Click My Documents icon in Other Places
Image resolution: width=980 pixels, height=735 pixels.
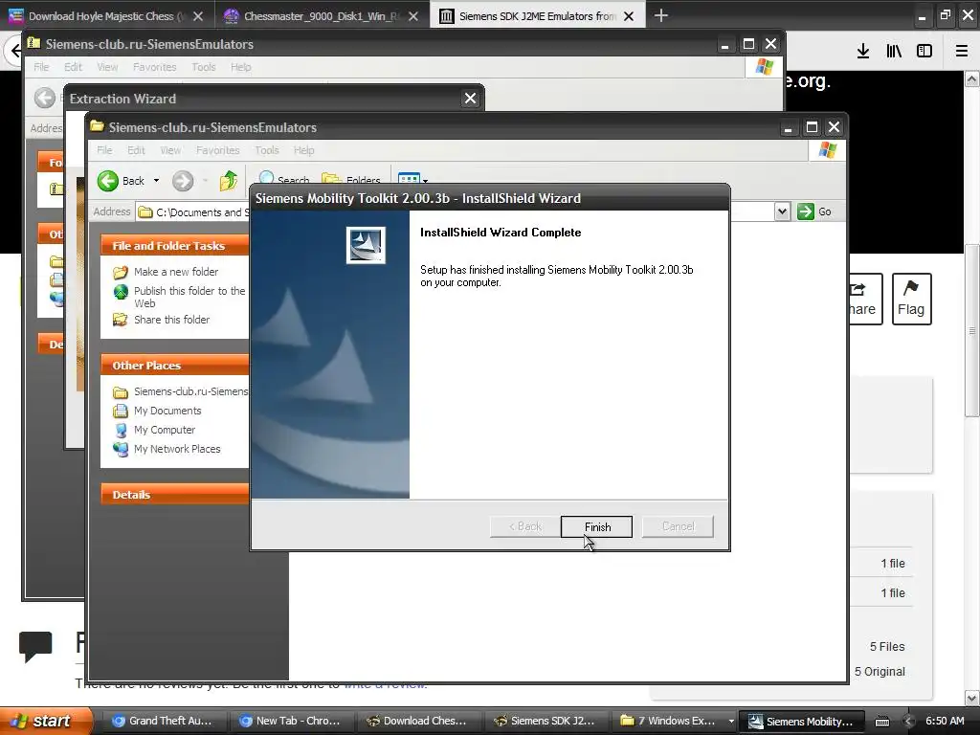click(x=120, y=411)
